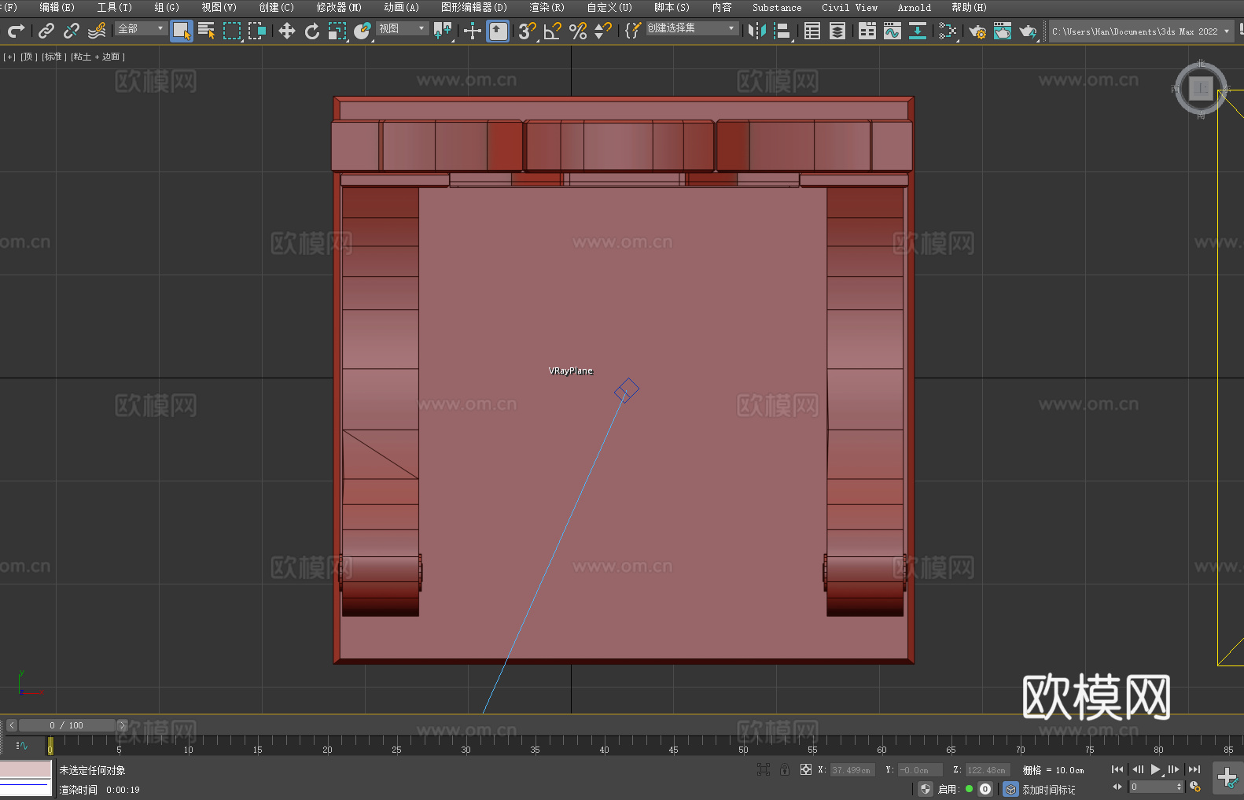1244x800 pixels.
Task: Click the Redo arrow icon
Action: click(x=16, y=31)
